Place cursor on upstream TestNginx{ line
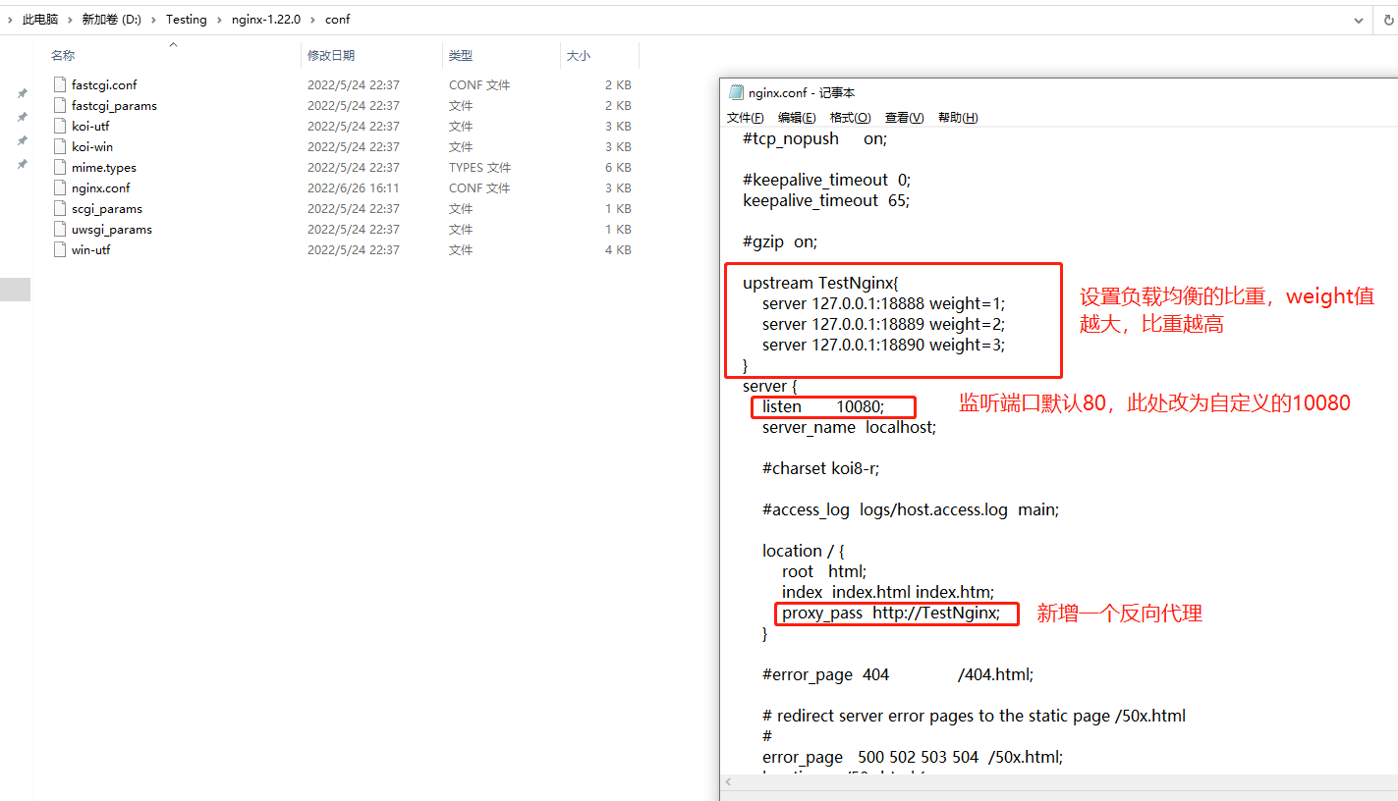 click(x=820, y=283)
